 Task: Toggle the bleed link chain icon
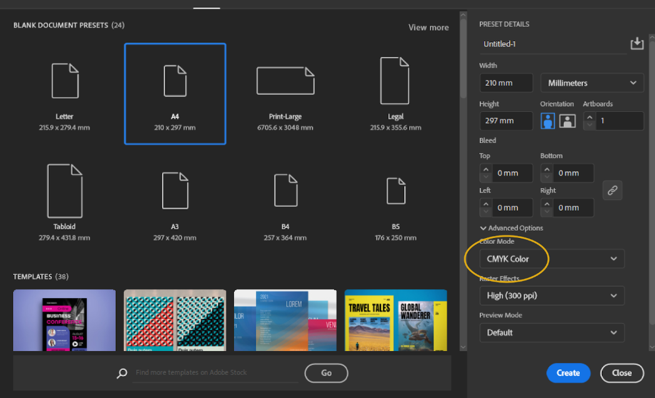[x=612, y=191]
